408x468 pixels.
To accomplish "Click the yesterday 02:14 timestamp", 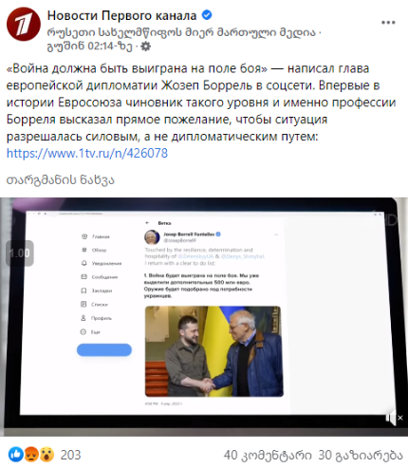I will [89, 47].
